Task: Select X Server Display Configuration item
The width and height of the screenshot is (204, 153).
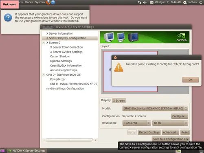Action: pos(70,38)
